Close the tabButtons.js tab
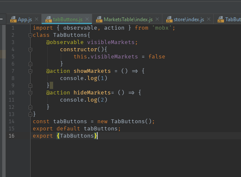Viewport: 241px width, 177px height. click(87, 19)
